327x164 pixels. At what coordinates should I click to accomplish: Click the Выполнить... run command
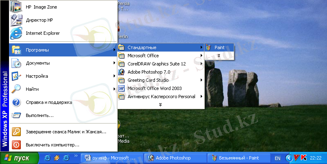point(39,115)
